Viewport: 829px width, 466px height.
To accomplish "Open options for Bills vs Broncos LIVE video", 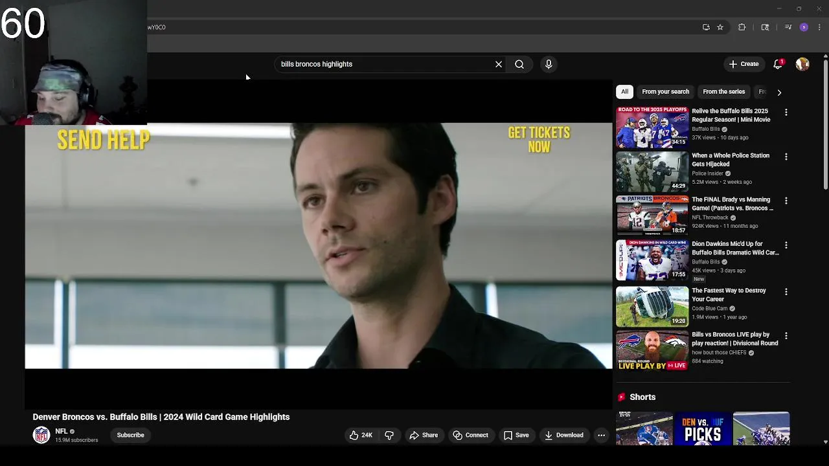I will tap(786, 336).
